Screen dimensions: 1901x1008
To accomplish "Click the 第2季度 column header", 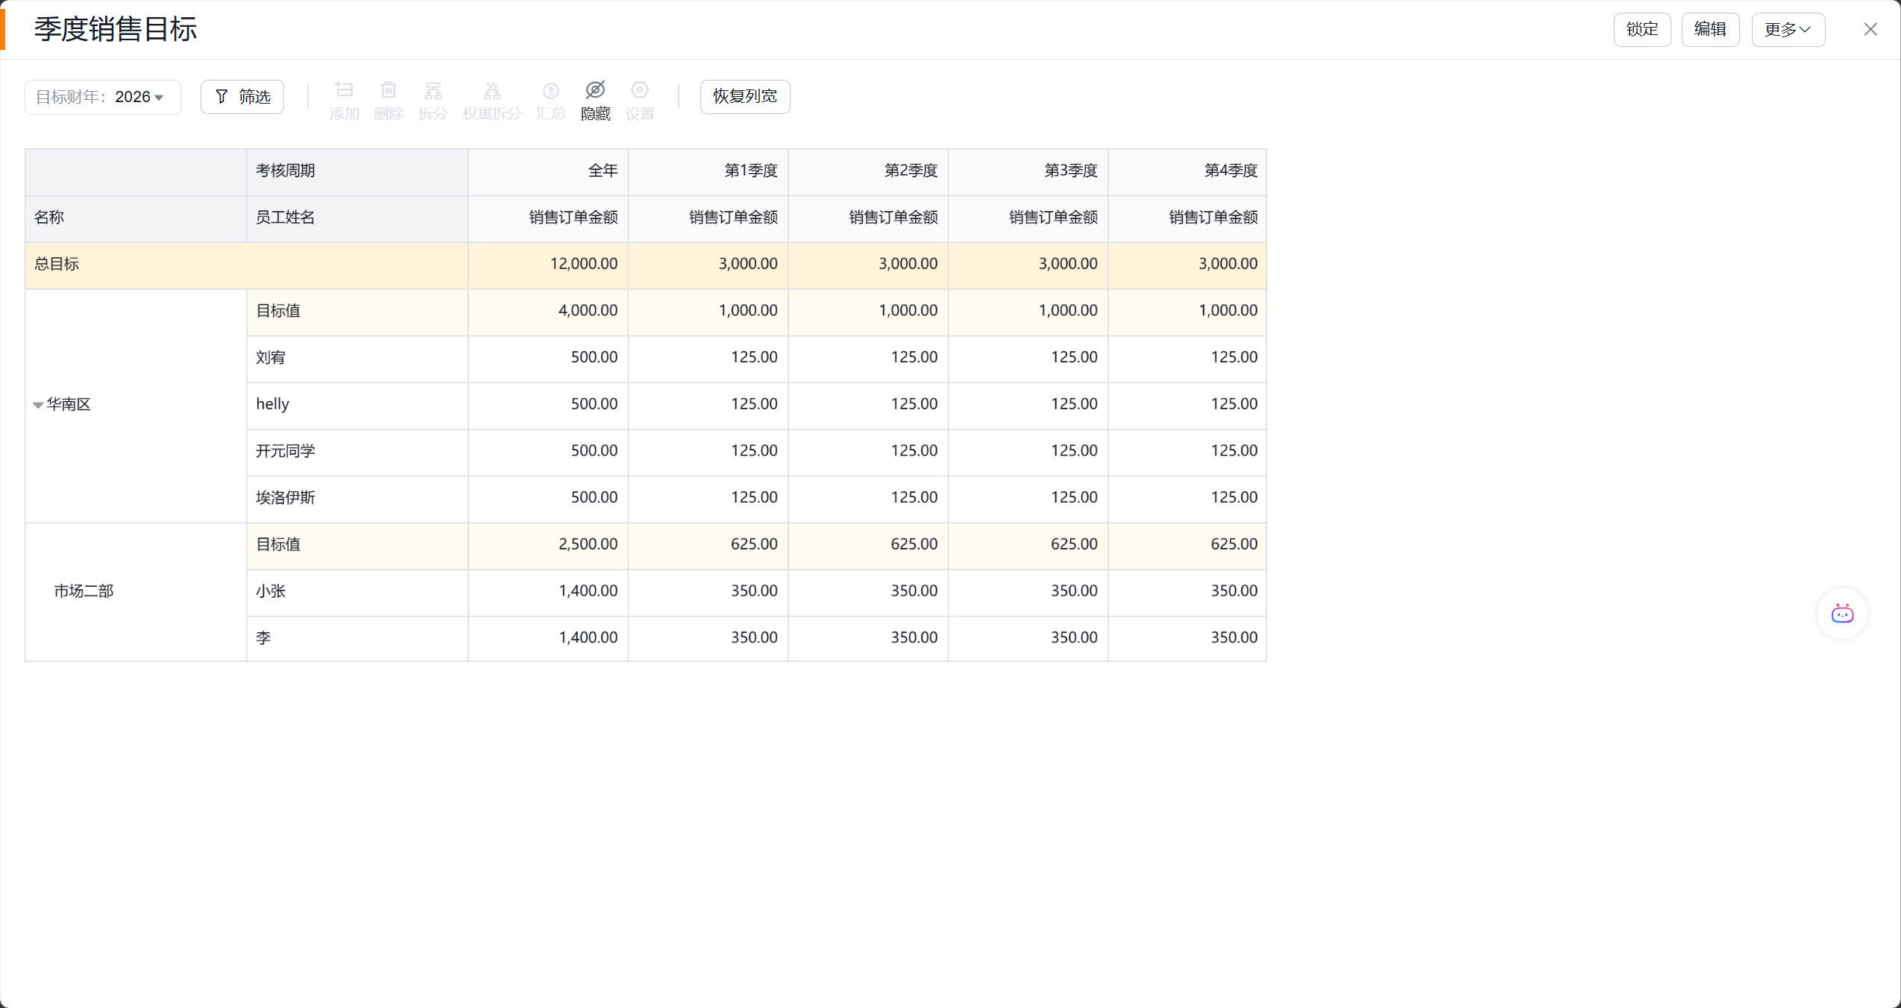I will tap(868, 171).
